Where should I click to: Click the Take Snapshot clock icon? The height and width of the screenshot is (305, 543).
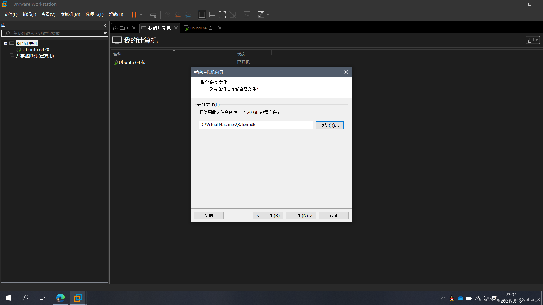[x=167, y=15]
